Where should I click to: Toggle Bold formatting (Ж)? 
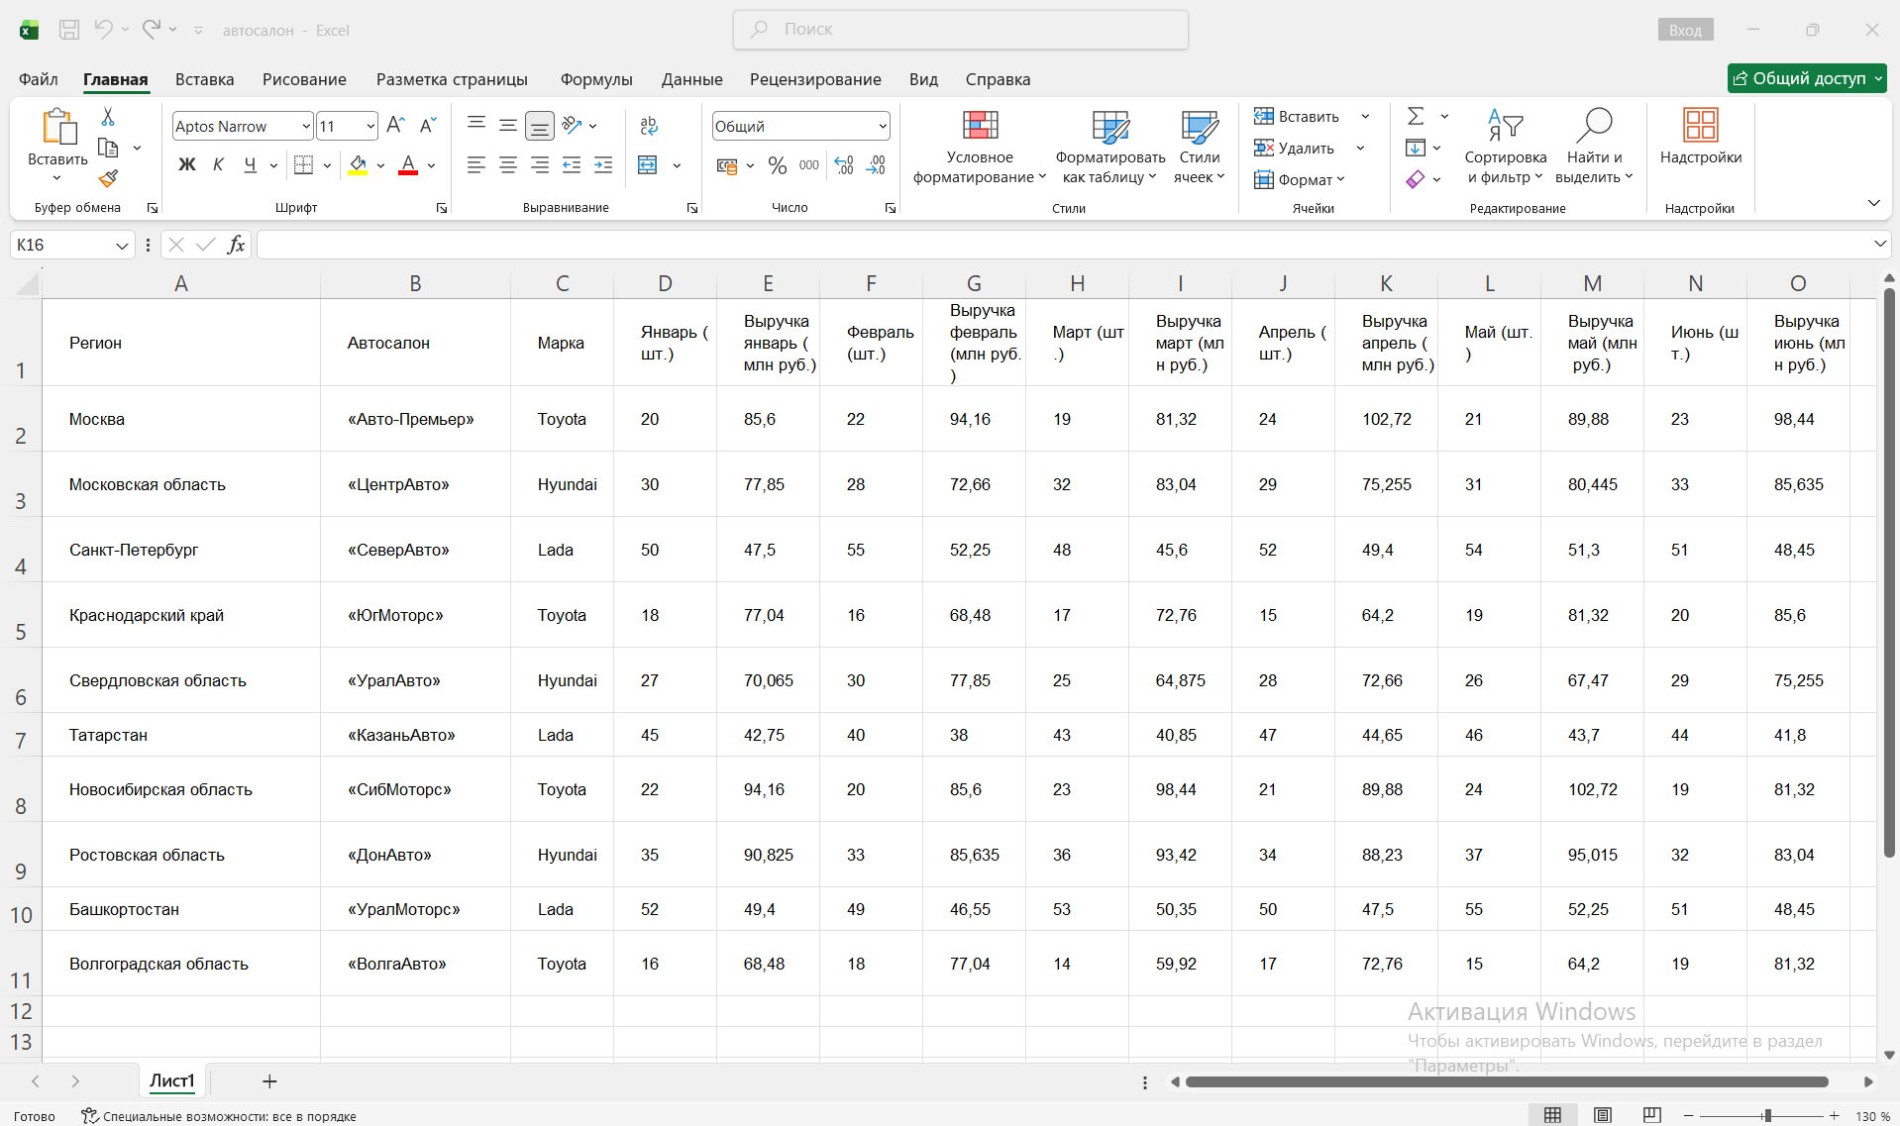[x=186, y=165]
